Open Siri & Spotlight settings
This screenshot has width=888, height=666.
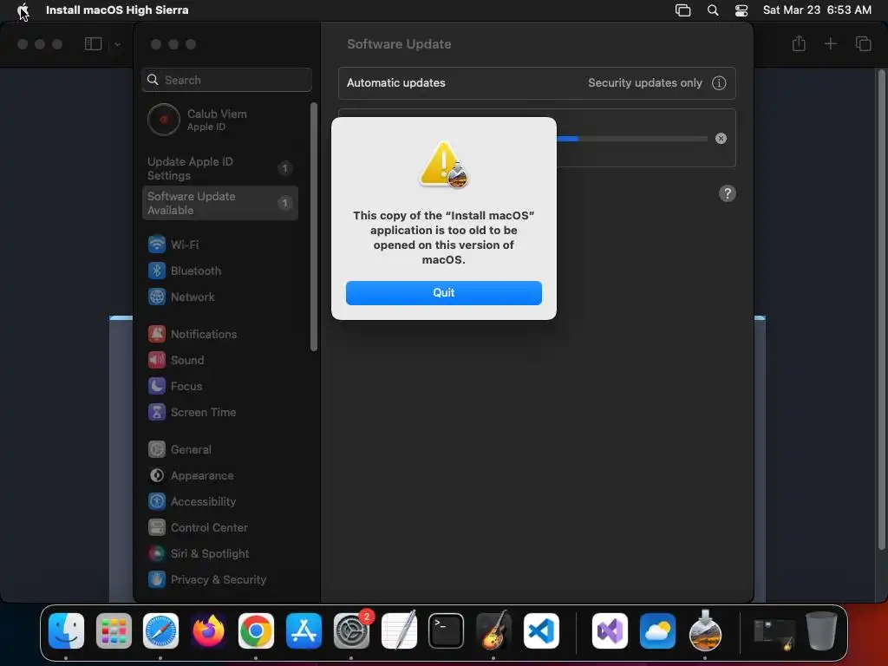click(219, 554)
